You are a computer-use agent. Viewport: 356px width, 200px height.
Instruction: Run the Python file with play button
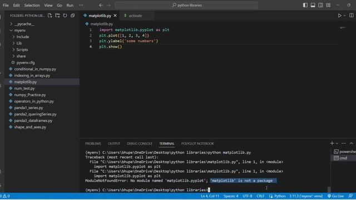[339, 16]
